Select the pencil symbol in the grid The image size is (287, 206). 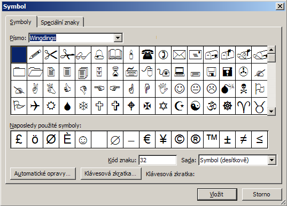(35, 54)
